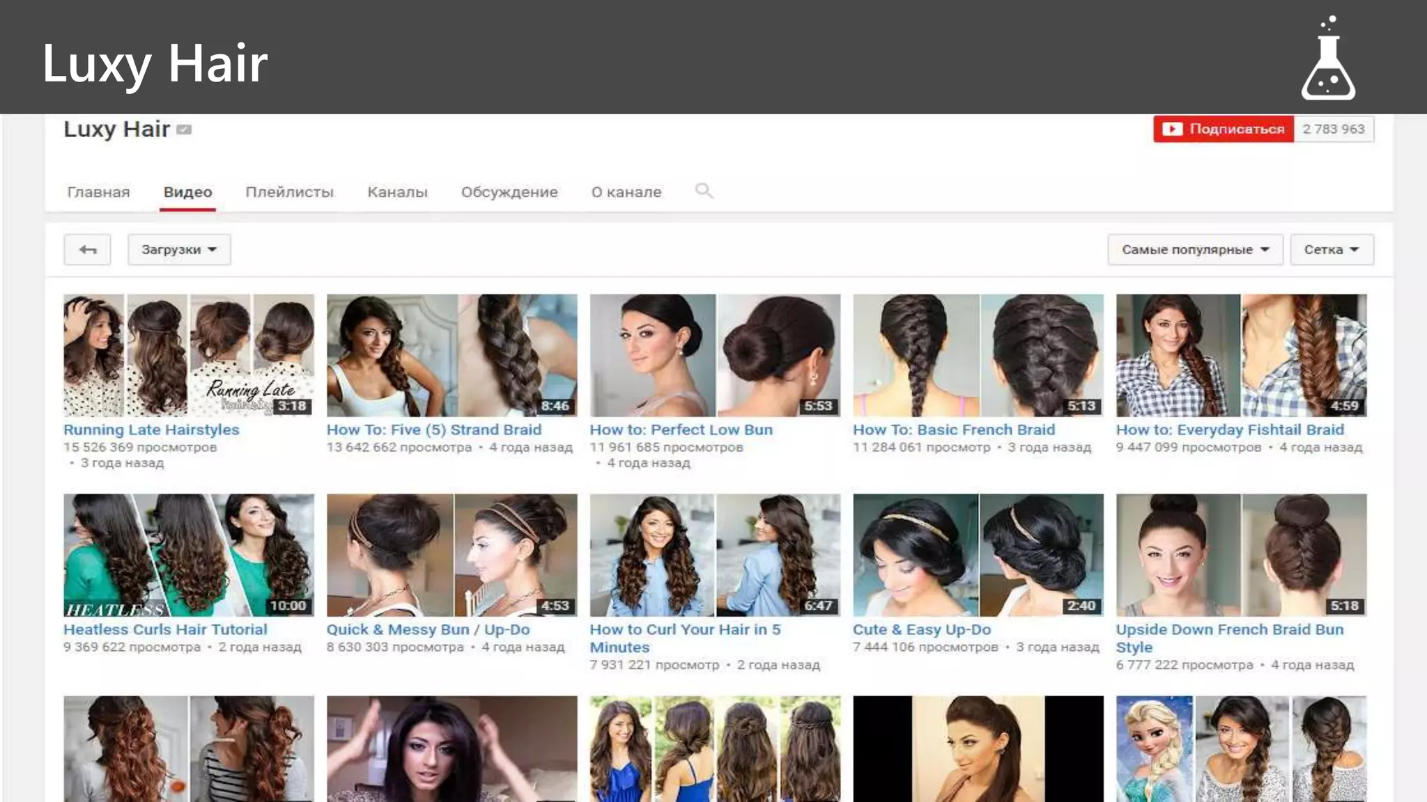Click the Basic French Braid thumbnail

click(x=978, y=355)
